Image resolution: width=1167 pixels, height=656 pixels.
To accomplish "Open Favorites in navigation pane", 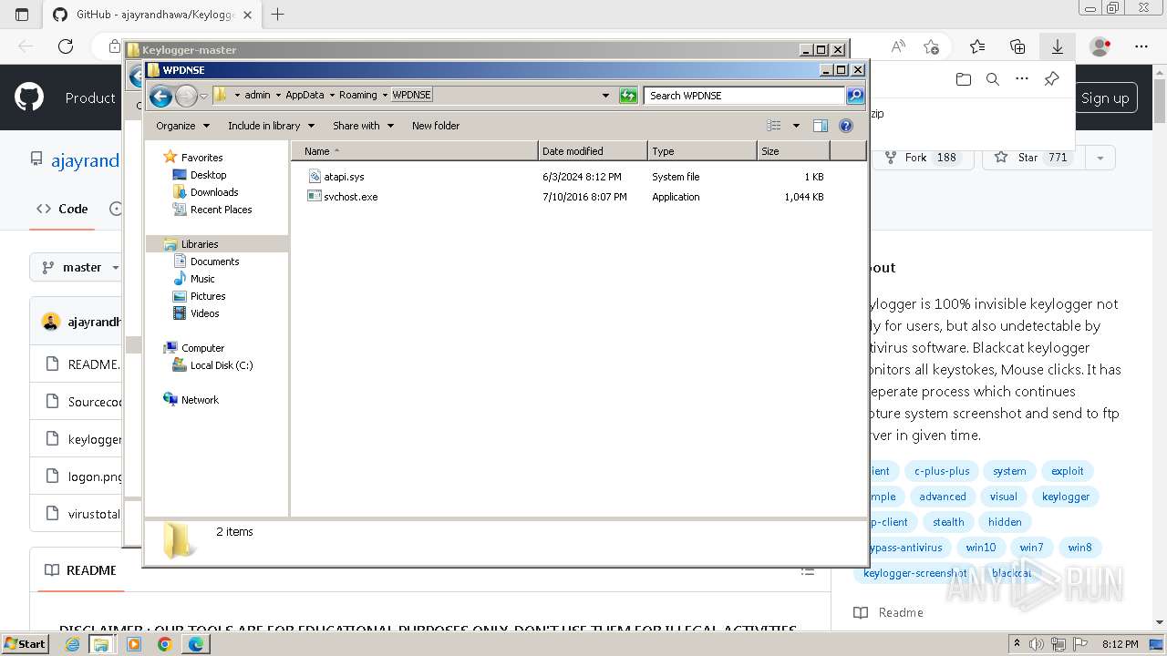I will tap(201, 158).
